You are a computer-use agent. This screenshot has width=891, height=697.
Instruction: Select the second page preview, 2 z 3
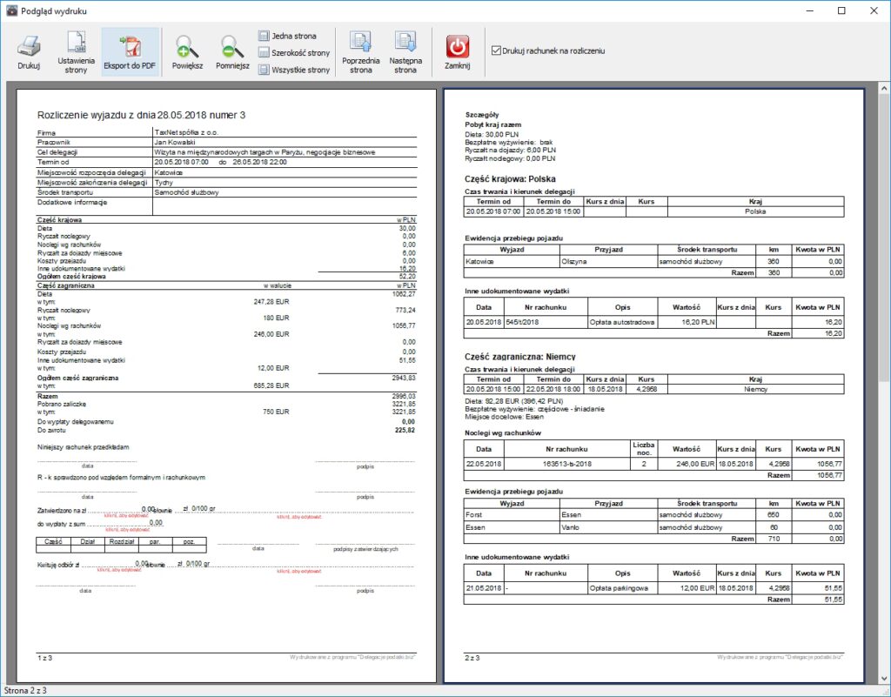(653, 383)
